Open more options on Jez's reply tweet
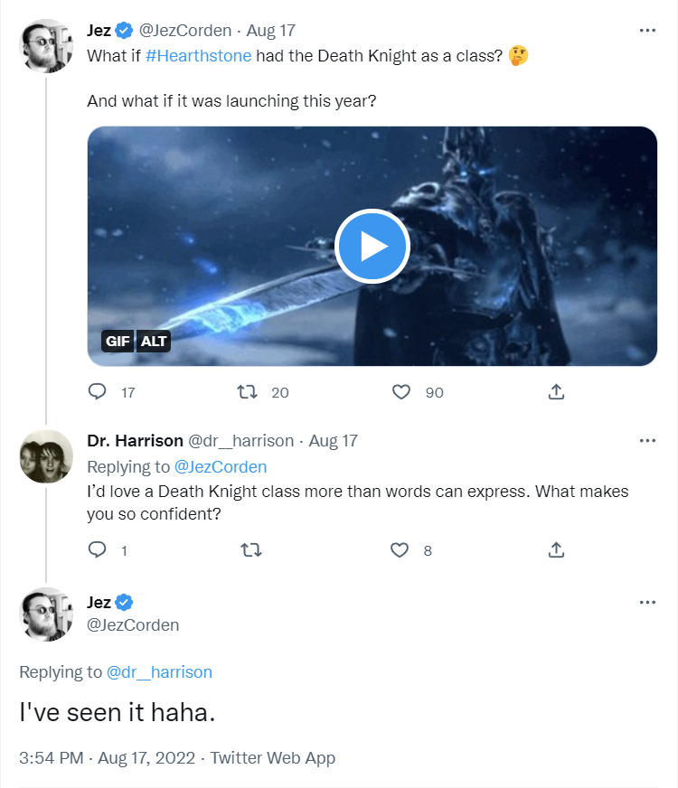Screen dimensions: 678x788 pyautogui.click(x=647, y=602)
